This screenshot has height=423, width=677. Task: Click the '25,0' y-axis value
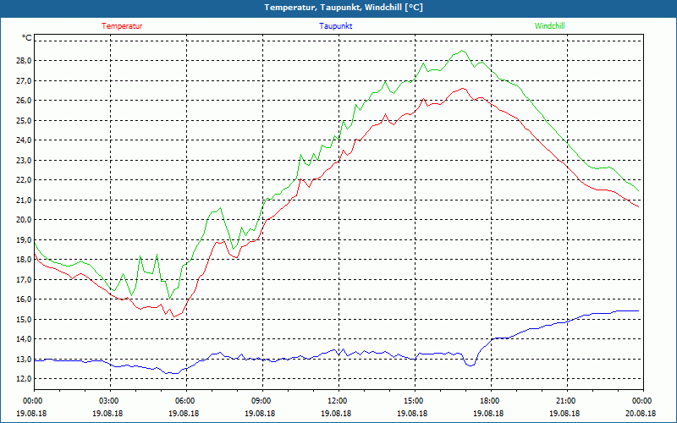[24, 120]
